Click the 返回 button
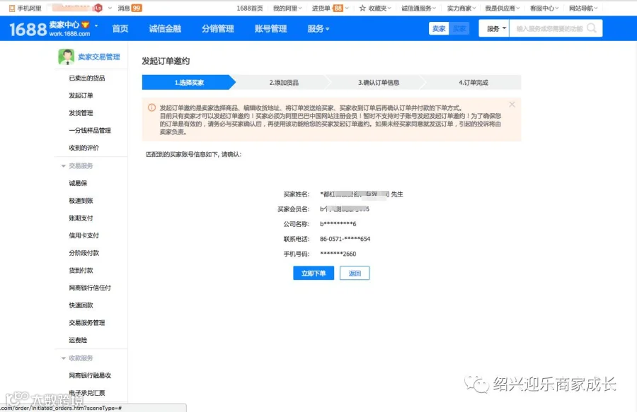Image resolution: width=637 pixels, height=412 pixels. (355, 273)
